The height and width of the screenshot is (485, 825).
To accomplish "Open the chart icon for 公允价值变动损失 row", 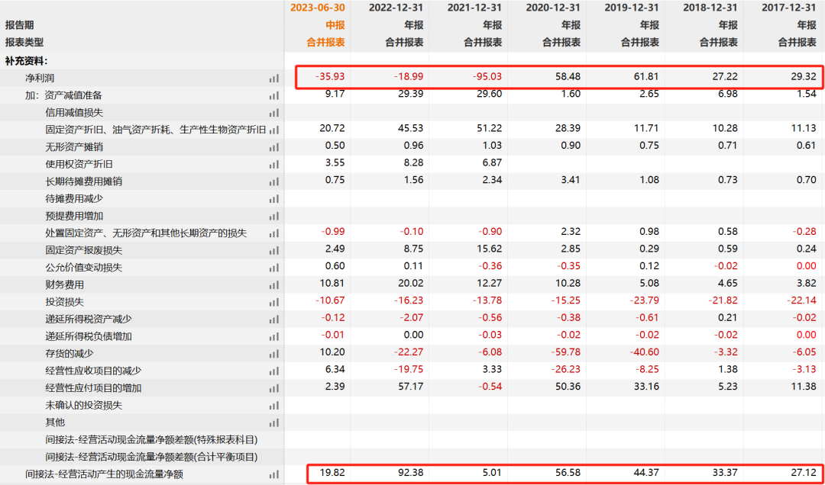I will 273,268.
